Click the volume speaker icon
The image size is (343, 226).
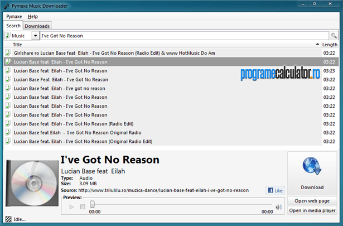click(278, 206)
